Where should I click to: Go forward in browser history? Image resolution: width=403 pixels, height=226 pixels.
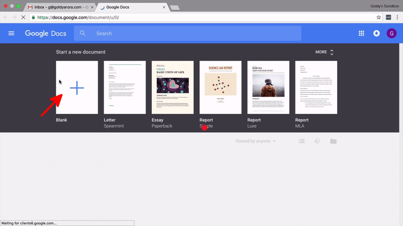(14, 18)
